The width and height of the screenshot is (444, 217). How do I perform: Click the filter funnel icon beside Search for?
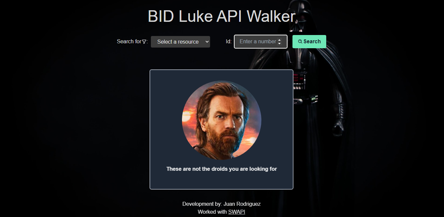[x=144, y=42]
